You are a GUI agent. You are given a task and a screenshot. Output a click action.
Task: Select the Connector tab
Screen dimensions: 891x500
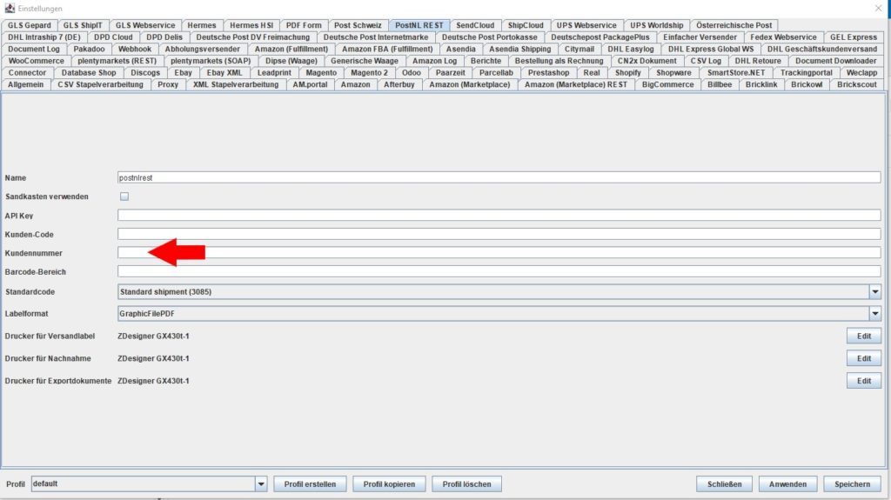27,73
